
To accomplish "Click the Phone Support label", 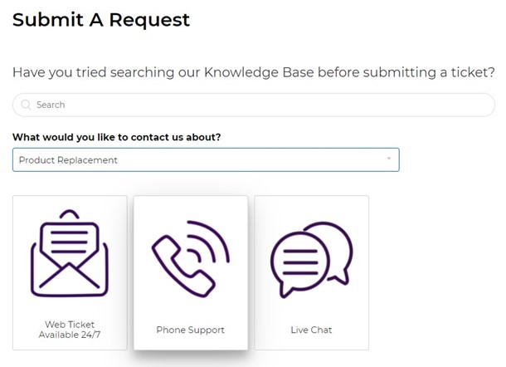I will 191,330.
